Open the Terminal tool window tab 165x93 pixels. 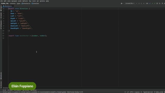[x=26, y=90]
